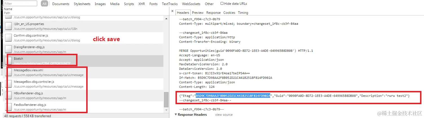Filter requests by Media
Image resolution: width=424 pixels, height=118 pixels.
(x=115, y=4)
